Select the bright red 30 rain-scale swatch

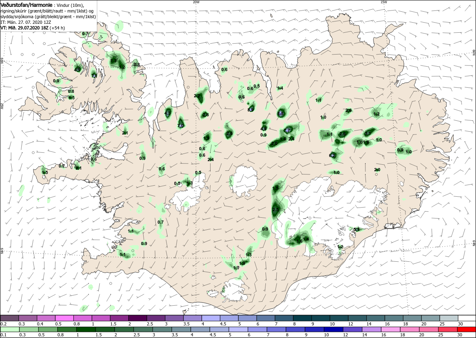tap(466, 330)
